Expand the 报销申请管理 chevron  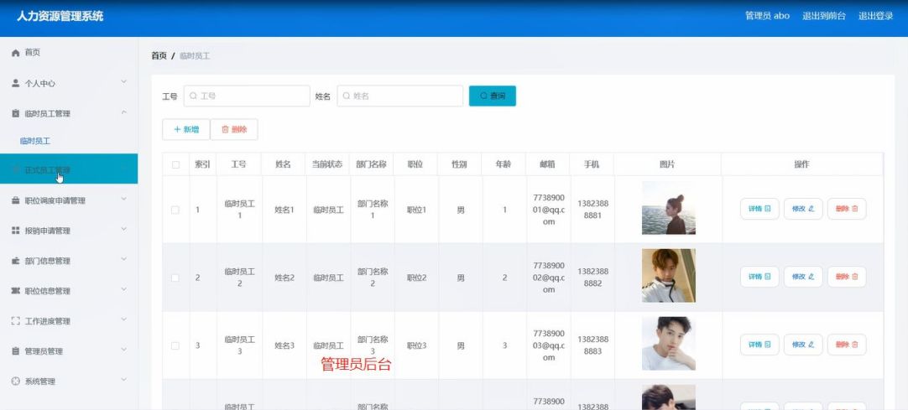pos(123,230)
